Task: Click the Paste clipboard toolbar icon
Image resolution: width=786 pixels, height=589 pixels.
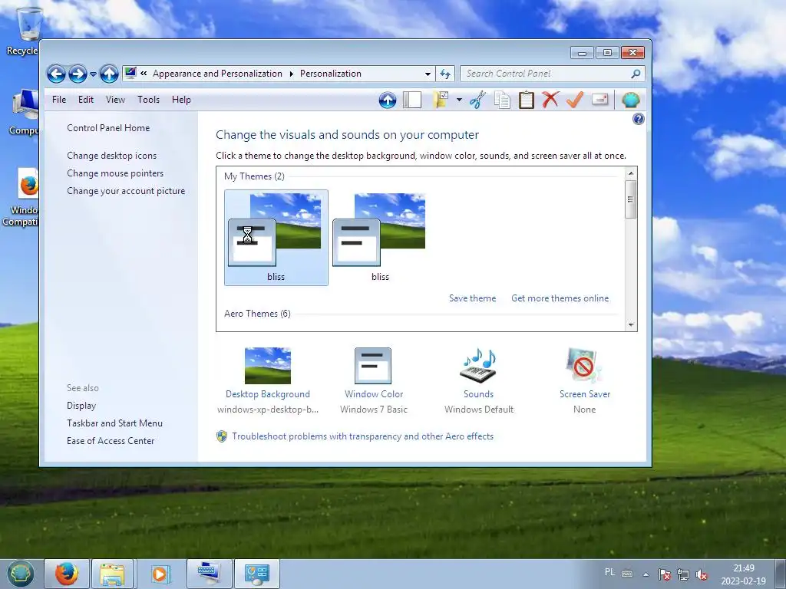Action: tap(526, 100)
